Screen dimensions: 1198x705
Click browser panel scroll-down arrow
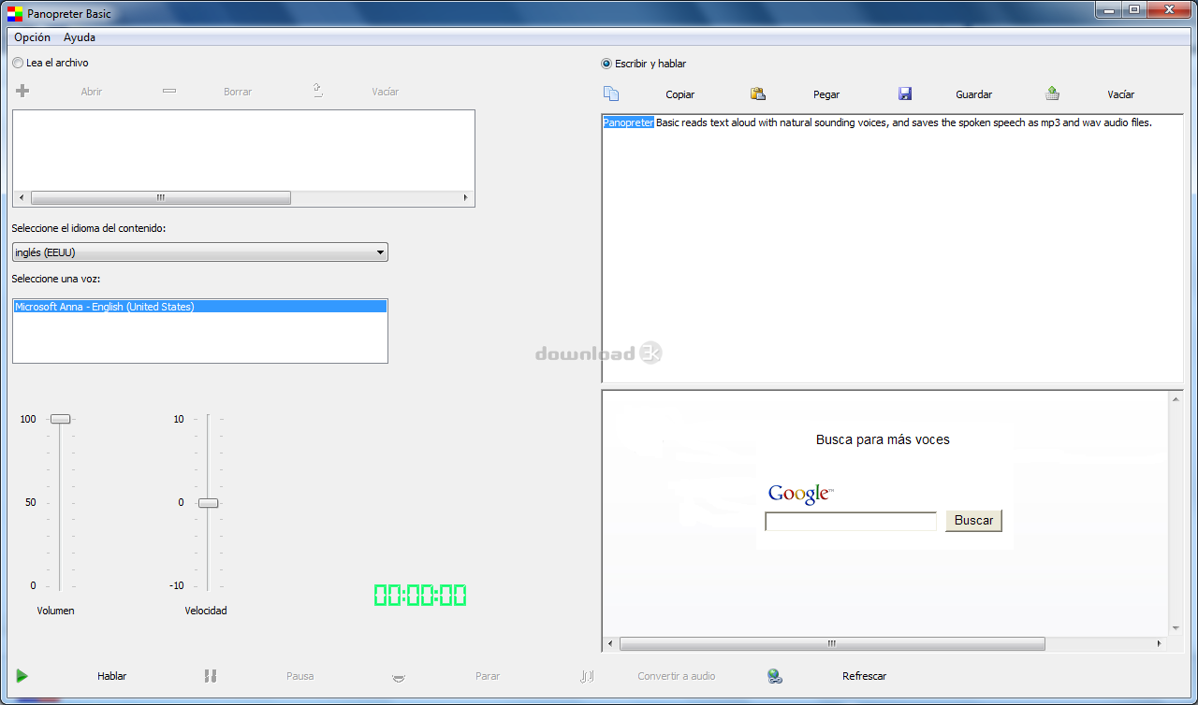[1176, 629]
